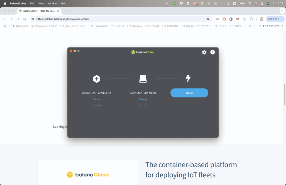Viewport: 286px width, 185px height.
Task: Expand the twitter関連 bookmark folder
Action: click(x=170, y=26)
